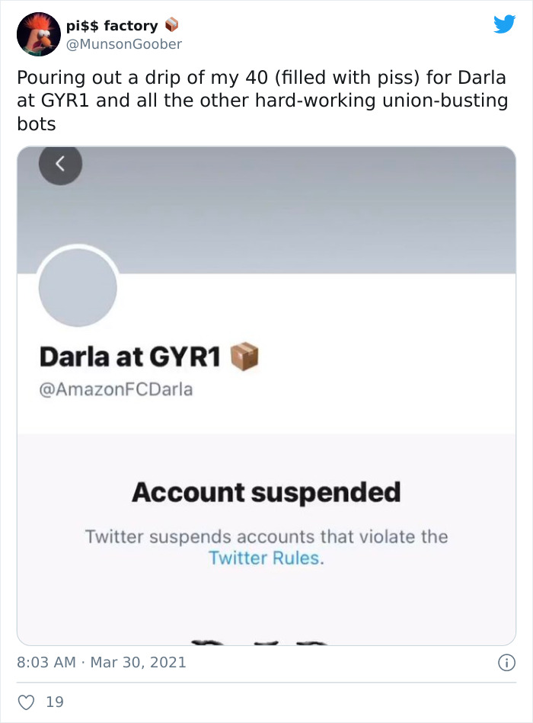Click the info icon beside the timestamp
Screen dimensions: 533x723
(x=509, y=662)
